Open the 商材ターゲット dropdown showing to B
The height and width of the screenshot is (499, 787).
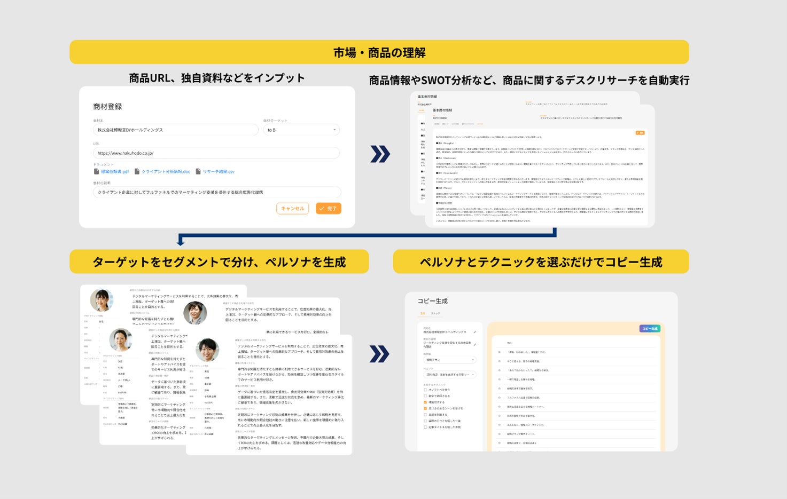(x=301, y=130)
